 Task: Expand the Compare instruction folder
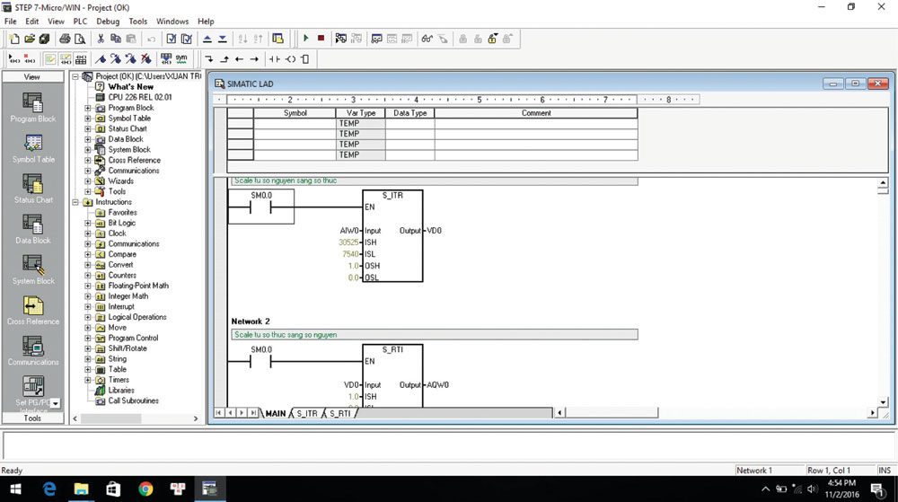point(88,254)
